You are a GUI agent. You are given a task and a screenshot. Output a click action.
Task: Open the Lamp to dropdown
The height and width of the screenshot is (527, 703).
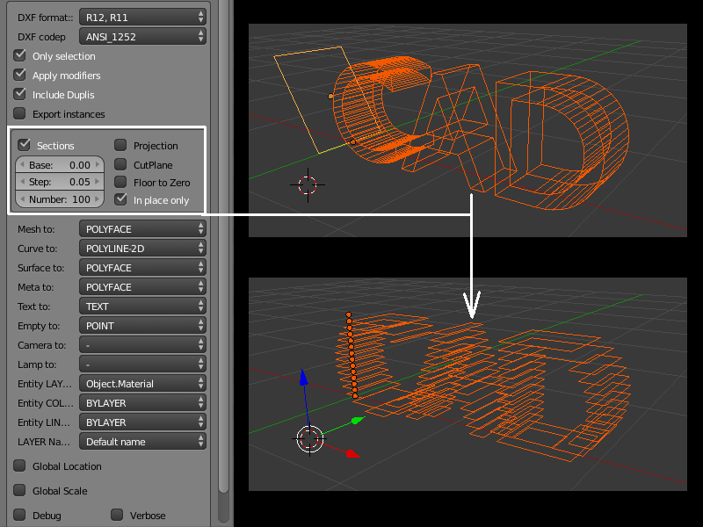point(142,365)
